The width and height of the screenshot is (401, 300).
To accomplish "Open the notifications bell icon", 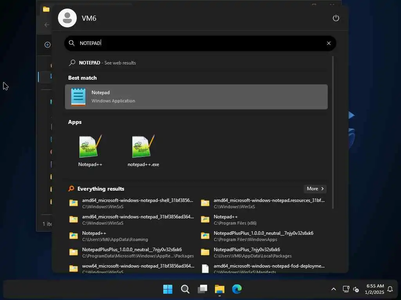I will pos(390,289).
